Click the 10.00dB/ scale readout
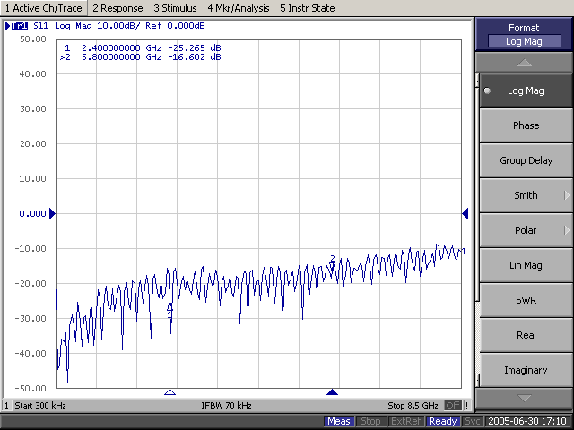 coord(118,26)
